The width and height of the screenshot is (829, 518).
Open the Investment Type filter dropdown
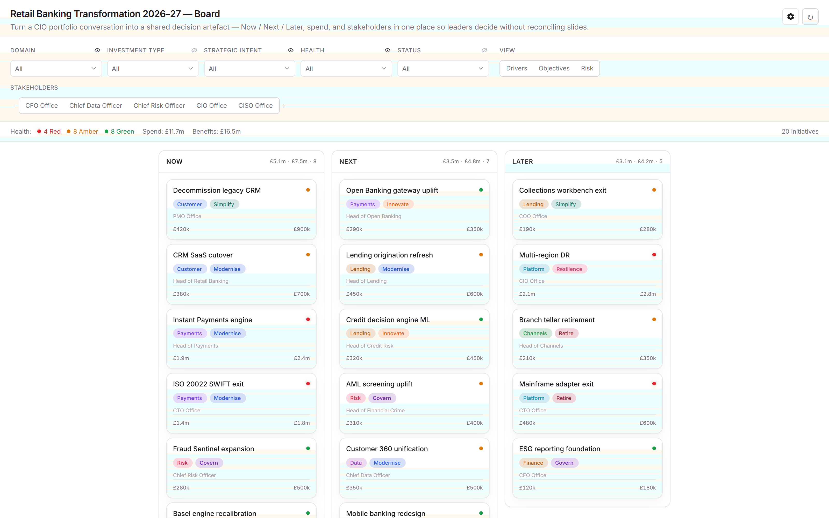[153, 69]
